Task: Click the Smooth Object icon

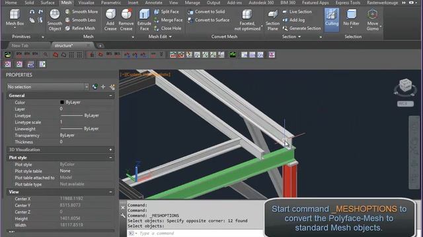Action: click(x=55, y=14)
